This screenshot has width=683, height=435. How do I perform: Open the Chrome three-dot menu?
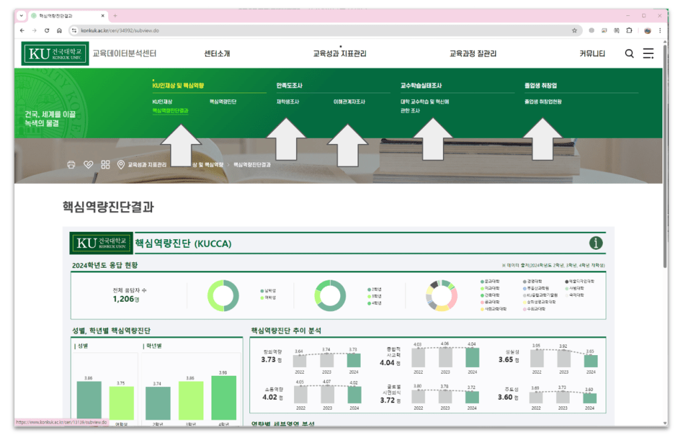660,31
